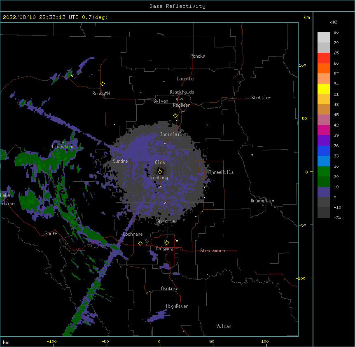
Task: Pick the bright green 20-30 dBZ legend swatch
Action: [324, 171]
